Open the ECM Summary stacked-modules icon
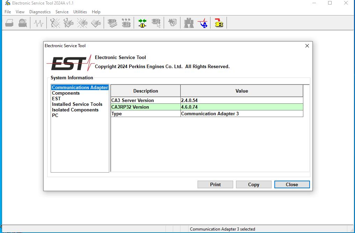 pyautogui.click(x=112, y=23)
